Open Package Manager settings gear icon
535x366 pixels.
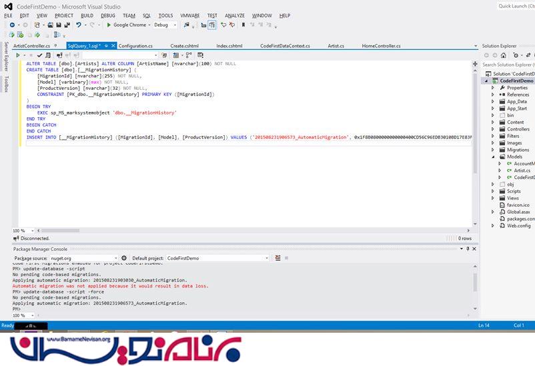pyautogui.click(x=124, y=258)
